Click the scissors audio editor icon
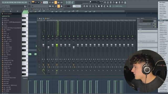The width and height of the screenshot is (168, 94). point(108,2)
